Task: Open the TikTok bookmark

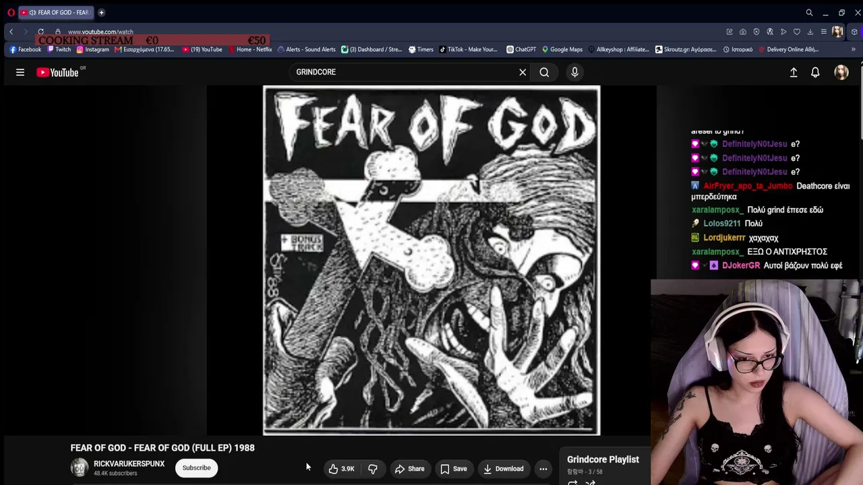Action: 468,49
